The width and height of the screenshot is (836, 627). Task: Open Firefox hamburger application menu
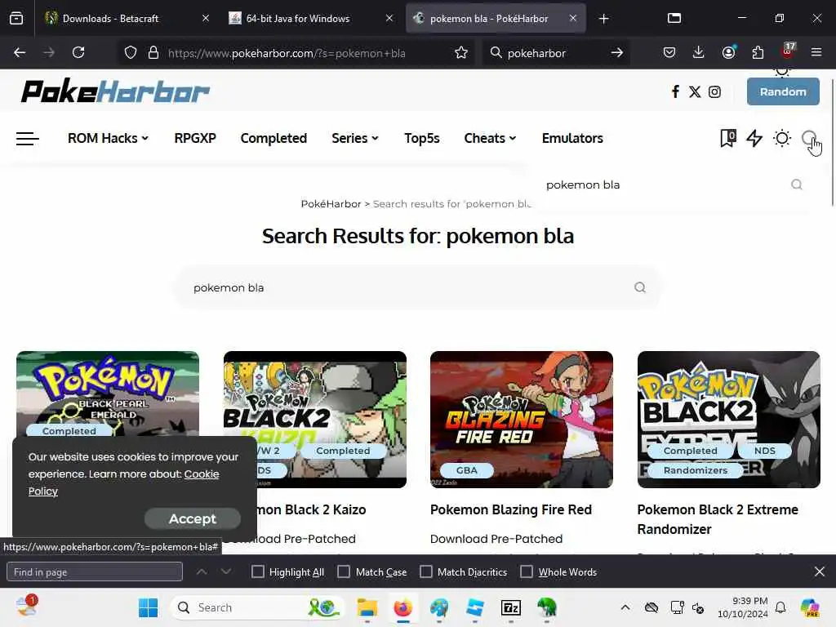[x=816, y=52]
